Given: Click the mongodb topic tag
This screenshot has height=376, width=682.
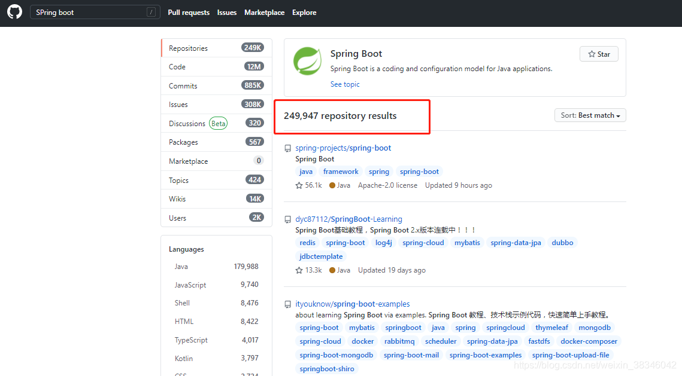Looking at the screenshot, I should coord(595,328).
